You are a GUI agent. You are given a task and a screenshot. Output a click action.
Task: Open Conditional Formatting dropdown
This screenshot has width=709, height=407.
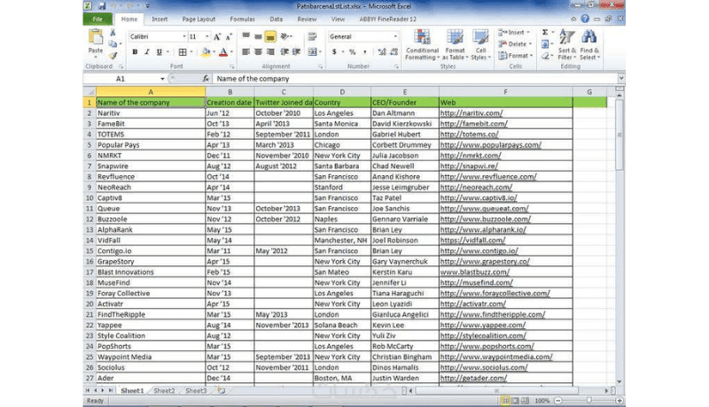click(422, 44)
